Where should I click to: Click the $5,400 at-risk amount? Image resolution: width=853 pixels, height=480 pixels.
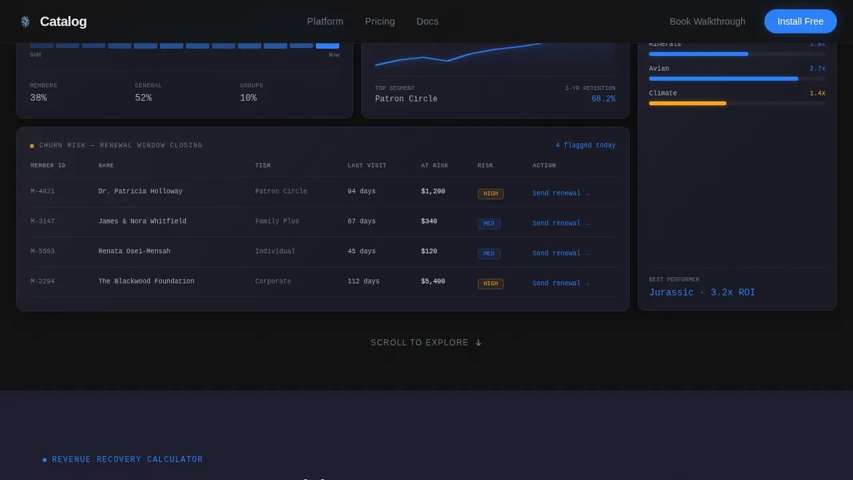(433, 281)
